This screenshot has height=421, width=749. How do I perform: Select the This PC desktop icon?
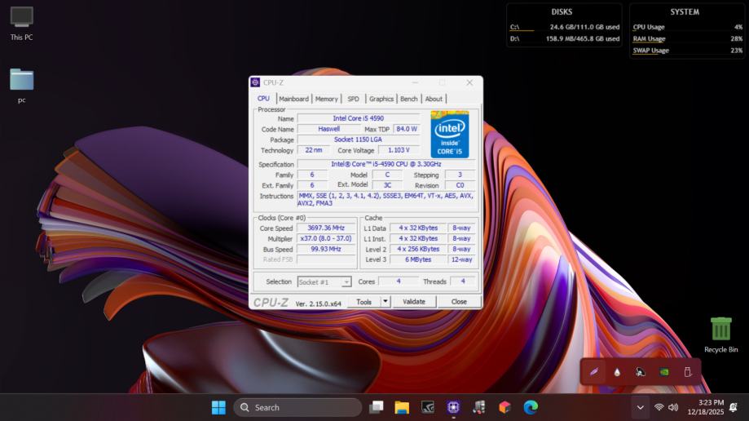click(22, 18)
